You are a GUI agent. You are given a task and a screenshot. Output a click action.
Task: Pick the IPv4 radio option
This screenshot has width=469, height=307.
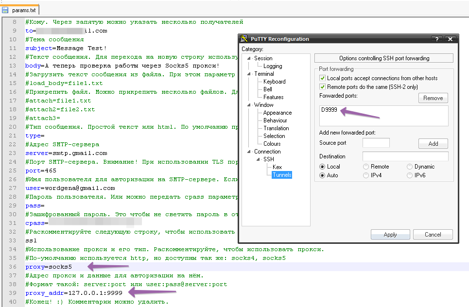[366, 175]
